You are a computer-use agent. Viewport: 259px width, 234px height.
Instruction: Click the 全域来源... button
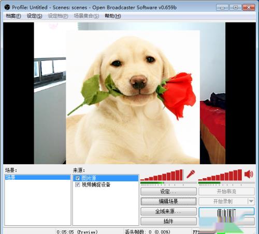pos(168,211)
